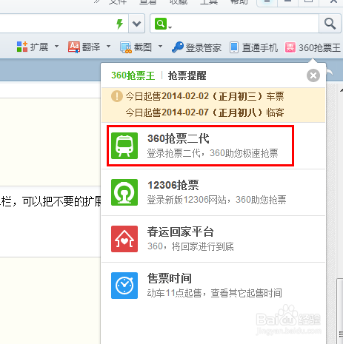Close the 360抢票王 popup panel
The height and width of the screenshot is (344, 343).
tap(313, 75)
